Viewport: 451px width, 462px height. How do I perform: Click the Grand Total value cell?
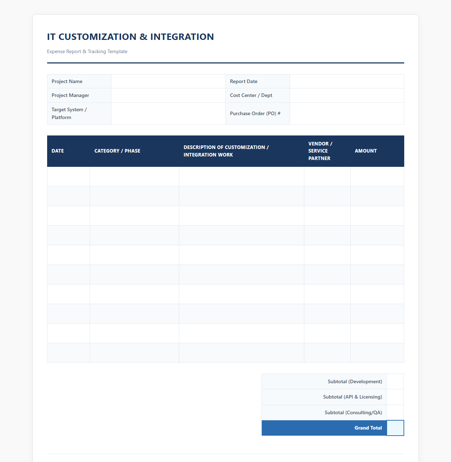(x=395, y=428)
